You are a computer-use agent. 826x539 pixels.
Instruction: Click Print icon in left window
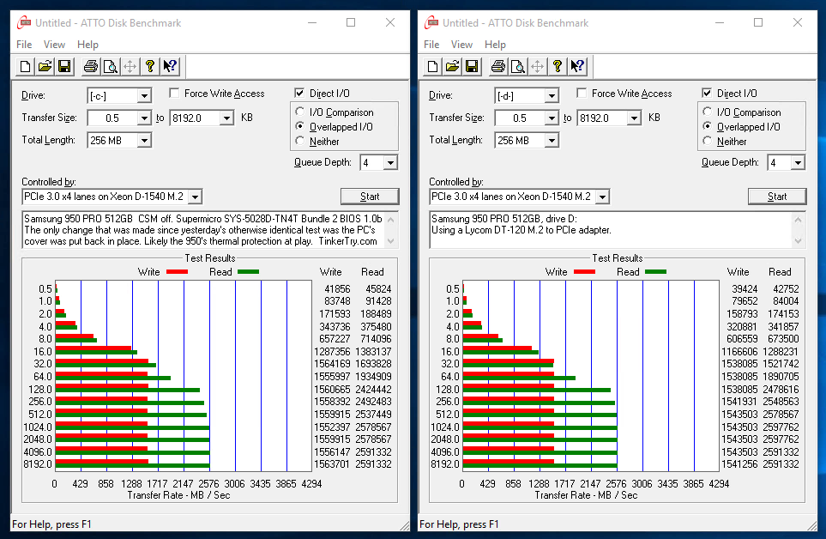coord(91,66)
